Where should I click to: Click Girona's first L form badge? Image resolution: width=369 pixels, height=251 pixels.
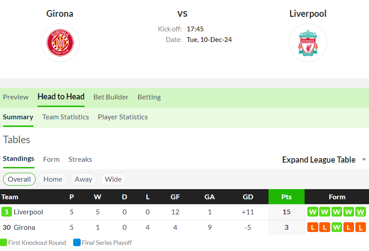[313, 228]
